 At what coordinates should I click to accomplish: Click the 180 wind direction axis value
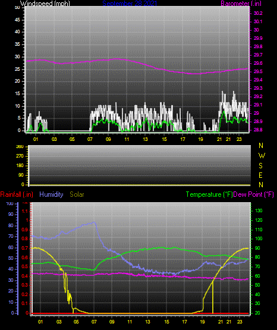[20, 166]
